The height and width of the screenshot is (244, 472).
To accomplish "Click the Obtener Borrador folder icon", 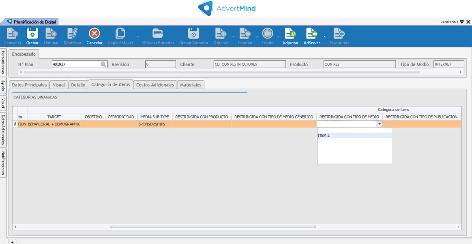I will pos(158,33).
